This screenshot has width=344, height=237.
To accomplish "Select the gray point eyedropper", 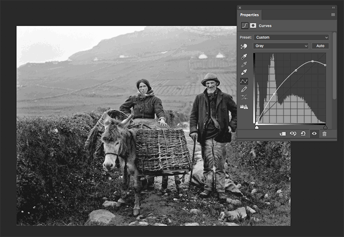I will (x=244, y=64).
